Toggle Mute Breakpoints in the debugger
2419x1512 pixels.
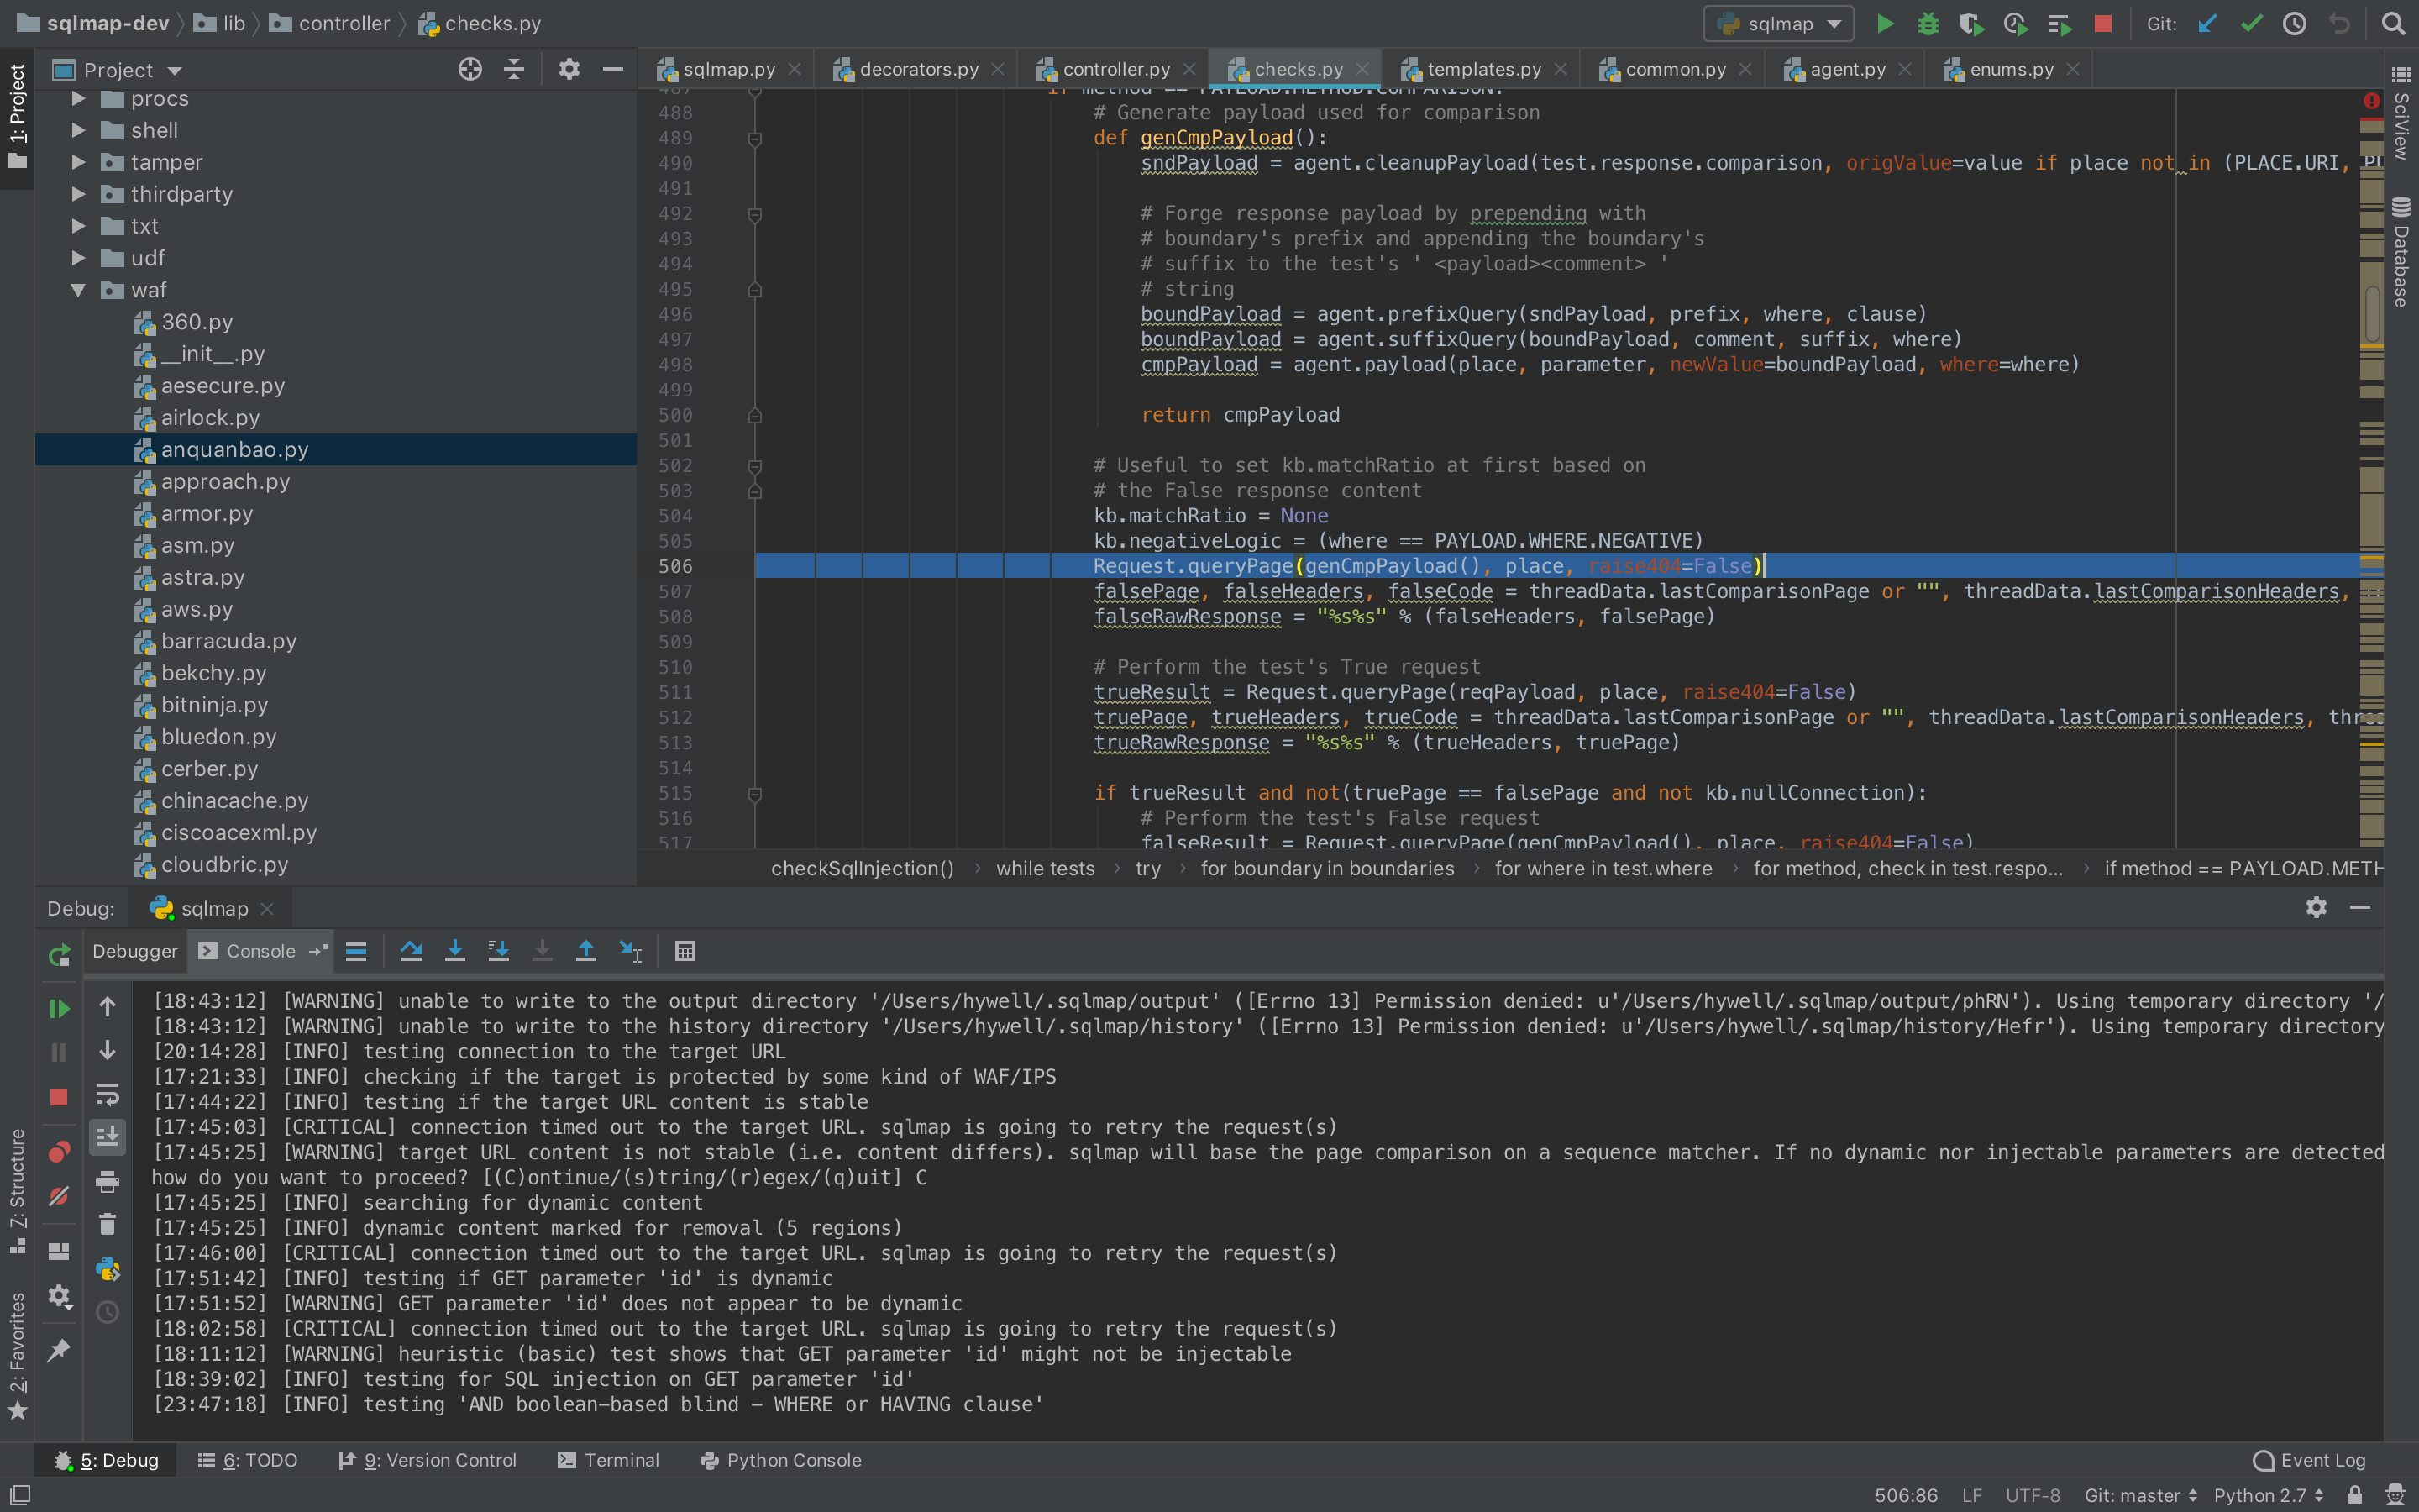[x=58, y=1196]
